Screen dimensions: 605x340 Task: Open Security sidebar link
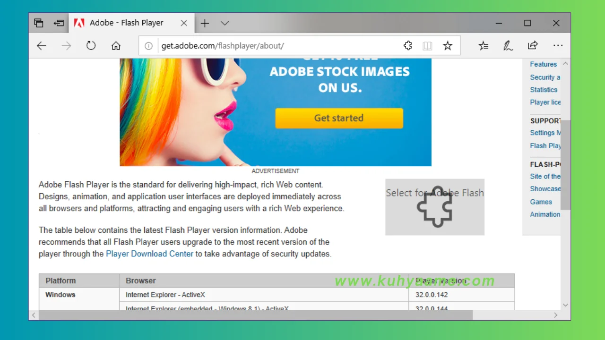click(x=545, y=77)
